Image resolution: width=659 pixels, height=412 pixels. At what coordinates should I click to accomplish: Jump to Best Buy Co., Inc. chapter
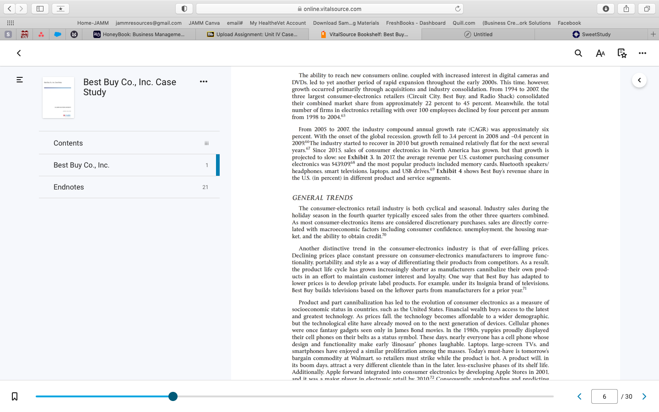pos(129,165)
